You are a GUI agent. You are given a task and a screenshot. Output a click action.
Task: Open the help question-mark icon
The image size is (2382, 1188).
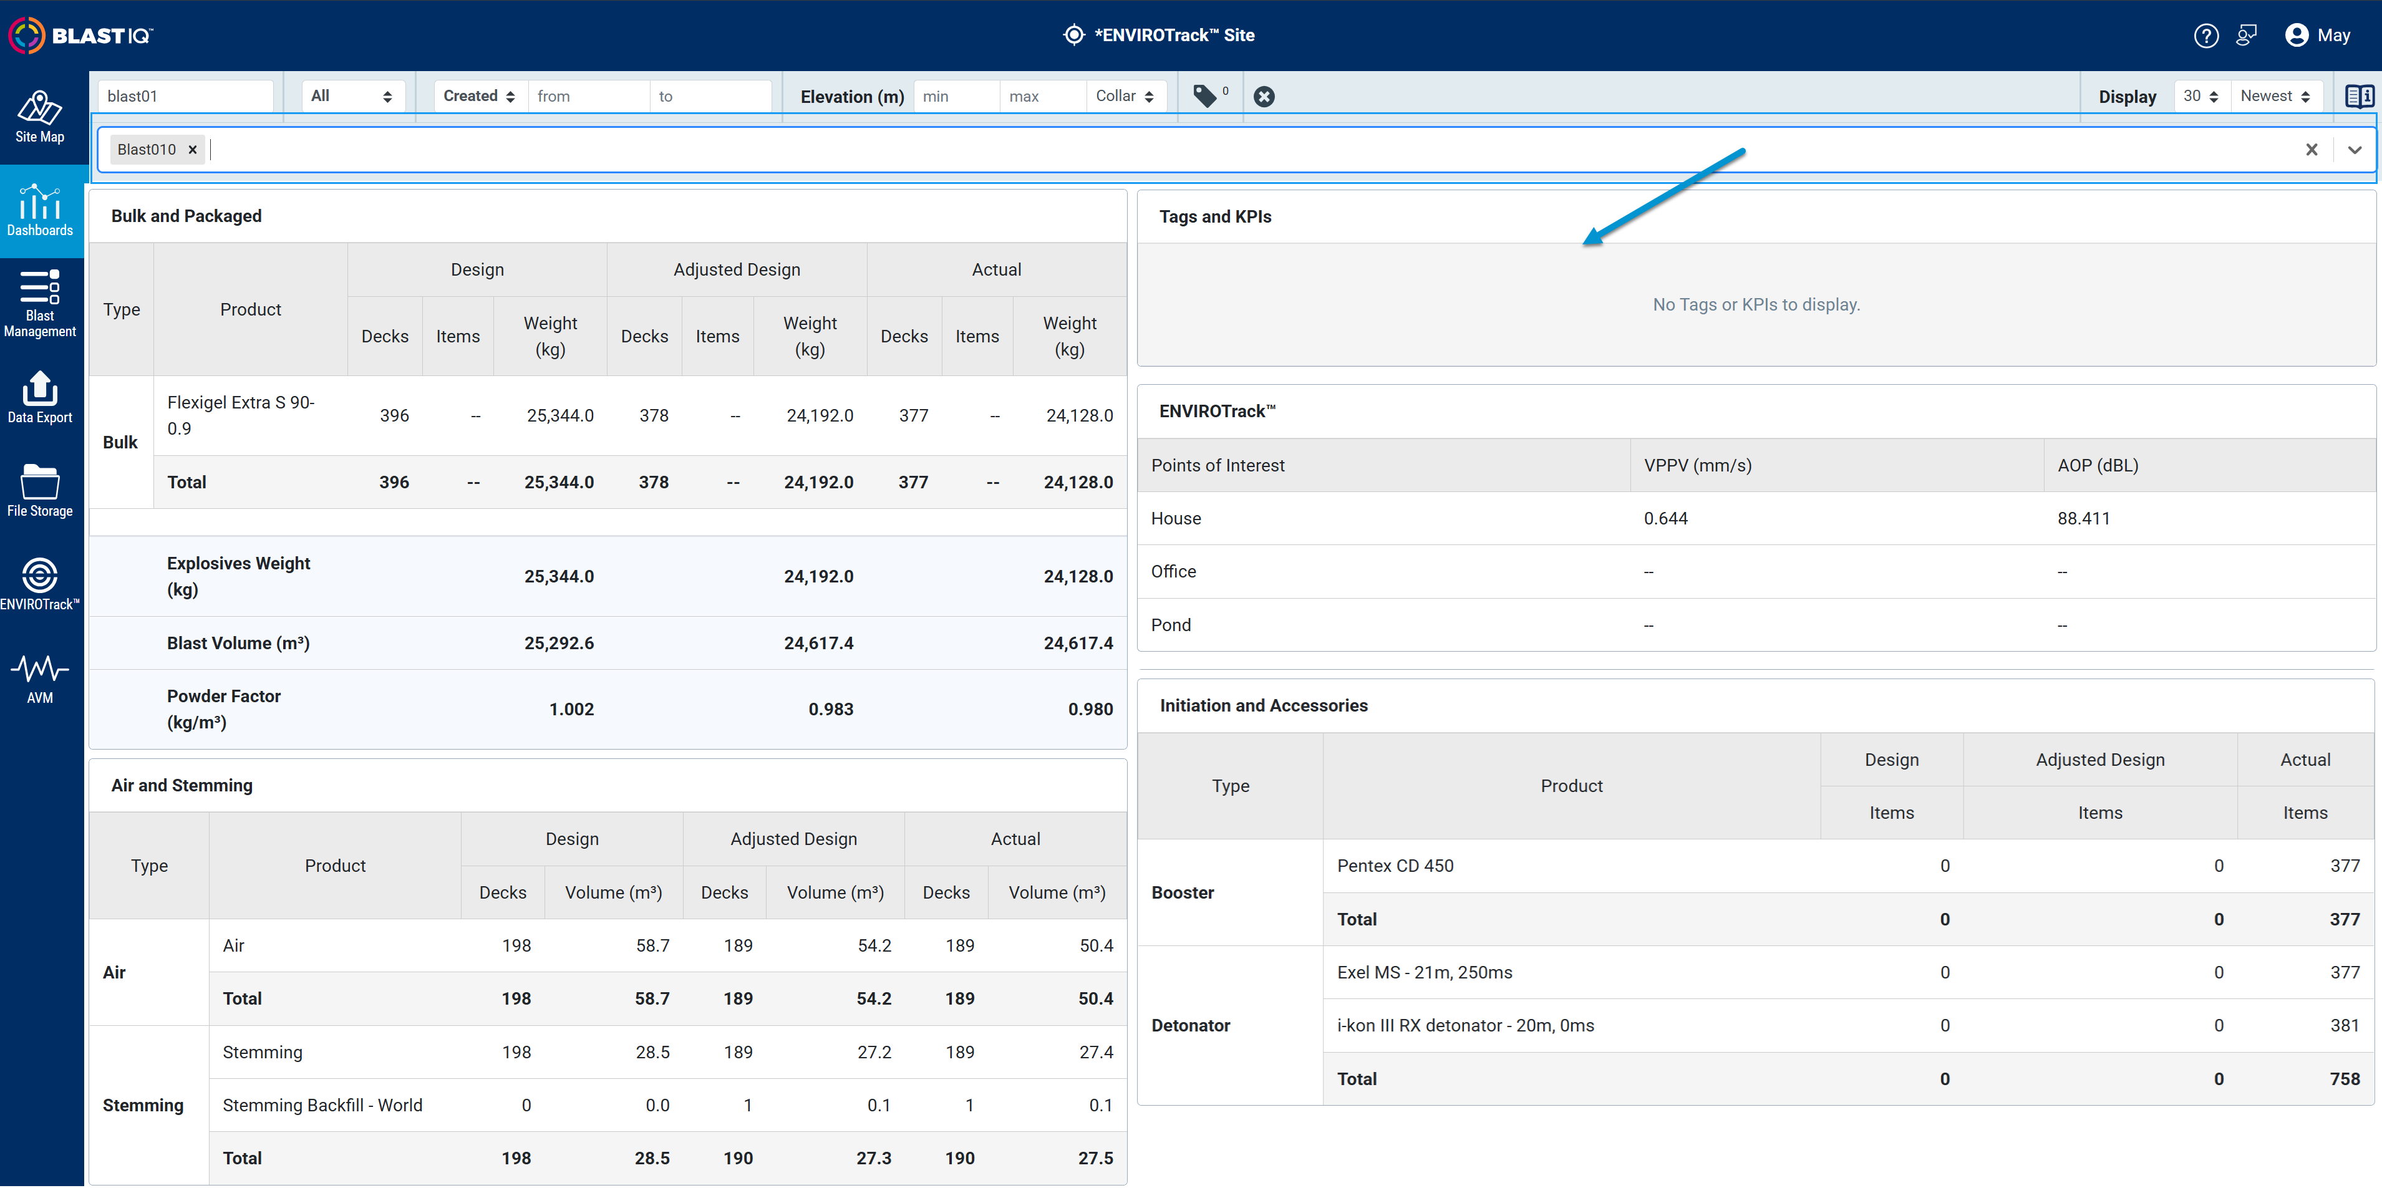2205,35
